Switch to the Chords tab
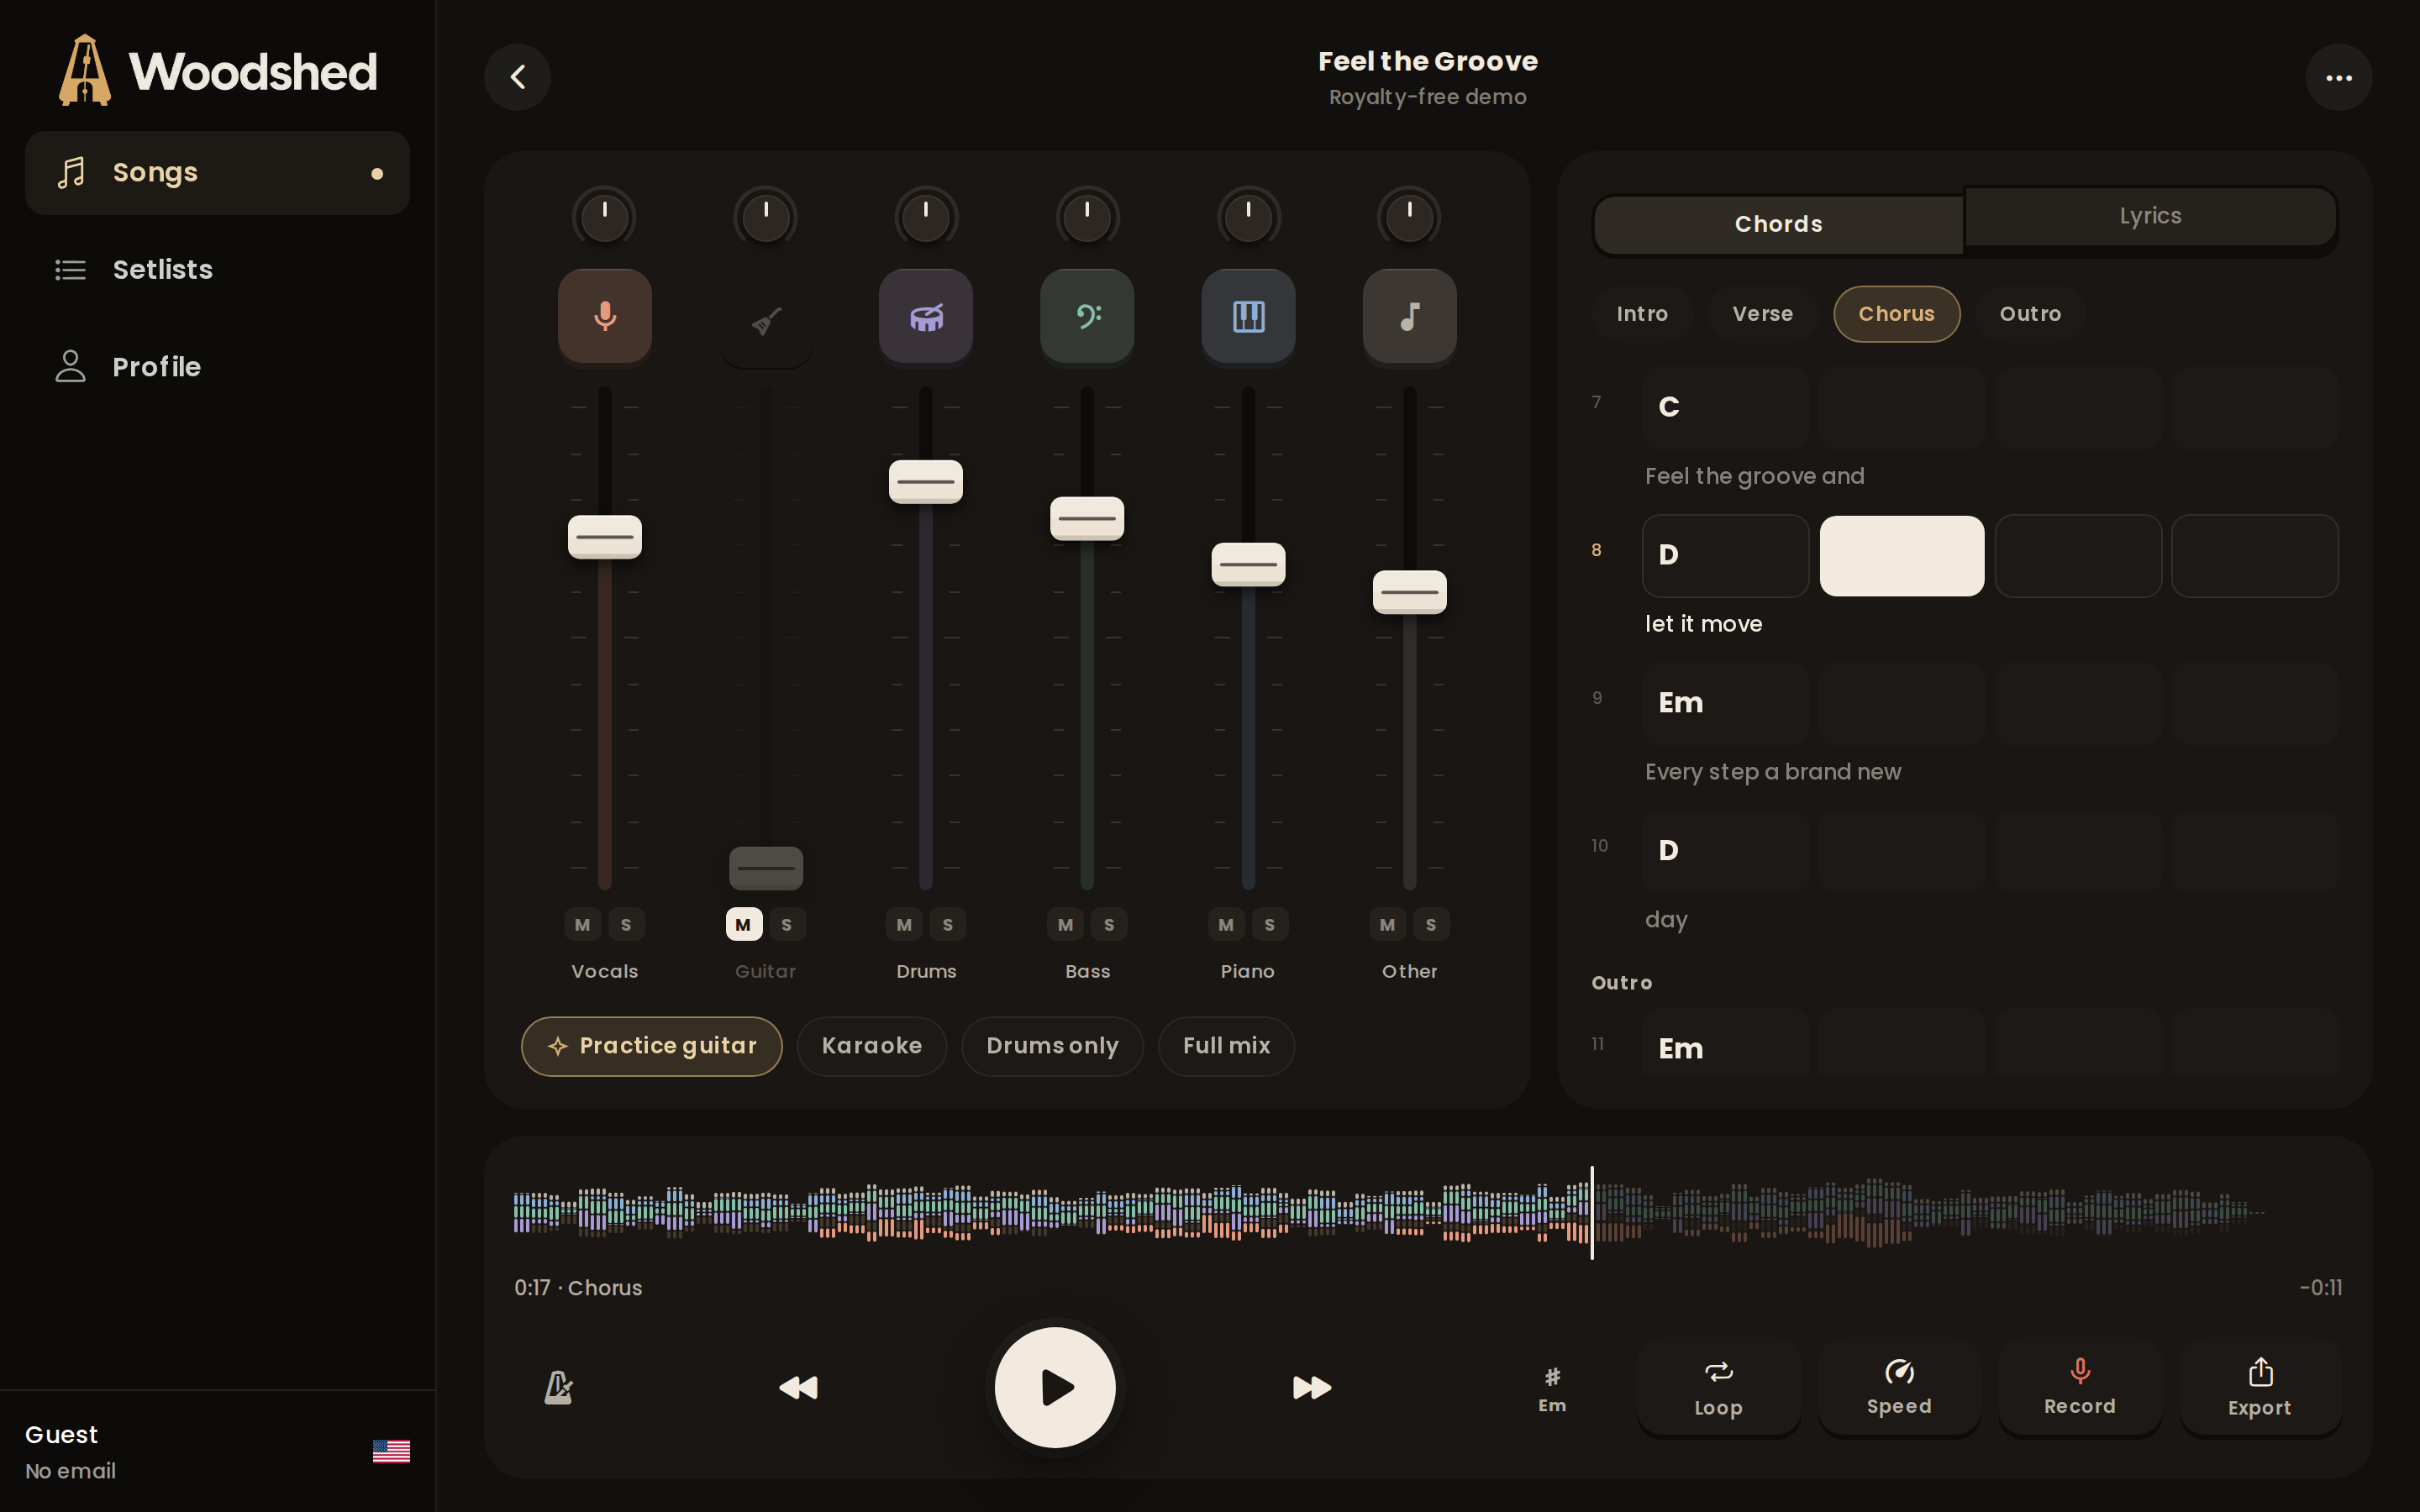This screenshot has width=2420, height=1512. [1778, 224]
